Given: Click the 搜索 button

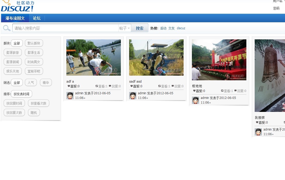Looking at the screenshot, I should coord(140,28).
